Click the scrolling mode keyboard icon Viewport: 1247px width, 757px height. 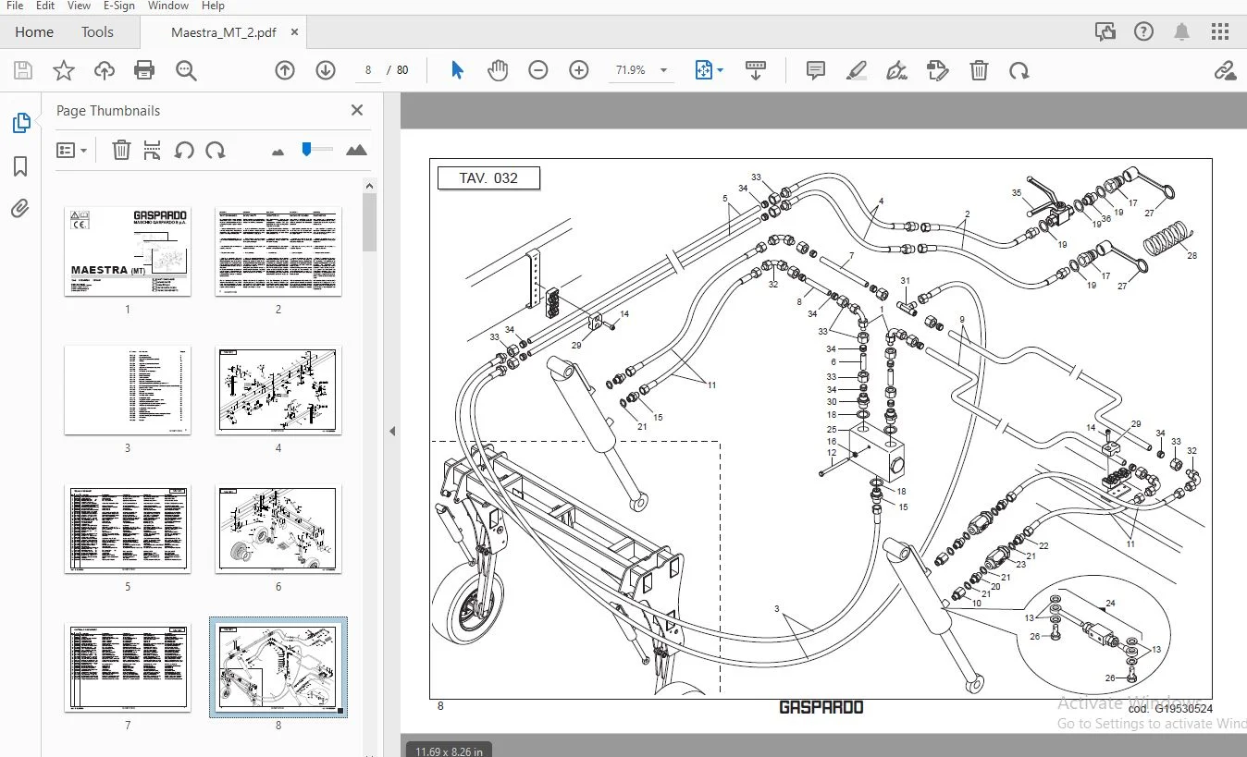click(x=756, y=70)
